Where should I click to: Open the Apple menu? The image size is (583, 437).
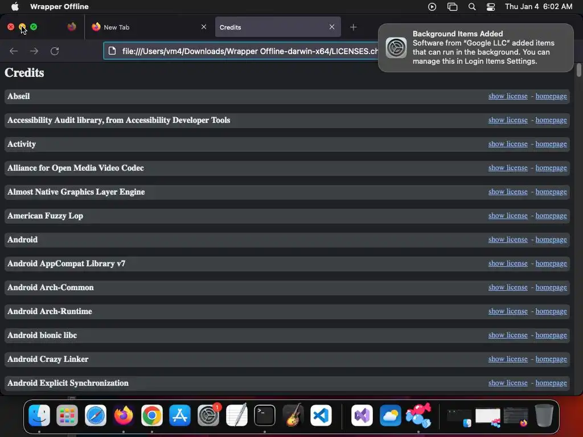(x=15, y=6)
